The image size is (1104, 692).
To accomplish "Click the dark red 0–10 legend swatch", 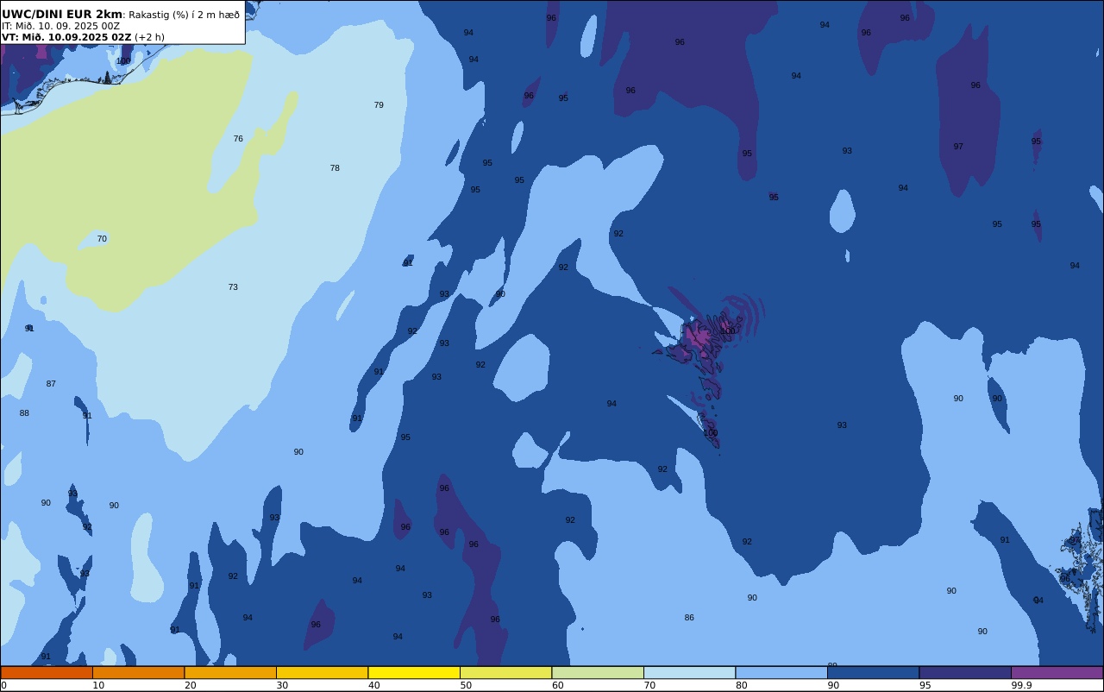I will [47, 672].
